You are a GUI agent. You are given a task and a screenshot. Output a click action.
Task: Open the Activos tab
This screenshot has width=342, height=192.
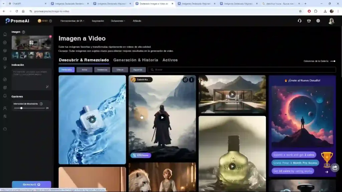pos(170,60)
